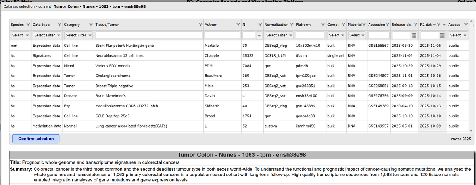This screenshot has width=476, height=185.
Task: Select the CCLE DepMap 25q3 row
Action: [239, 116]
